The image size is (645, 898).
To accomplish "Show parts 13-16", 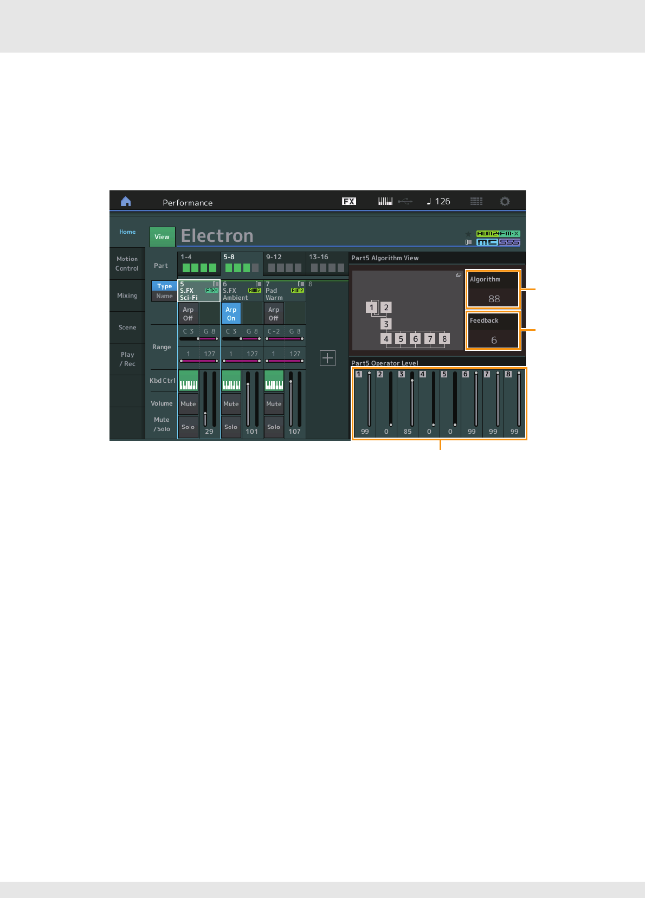I will pos(327,264).
